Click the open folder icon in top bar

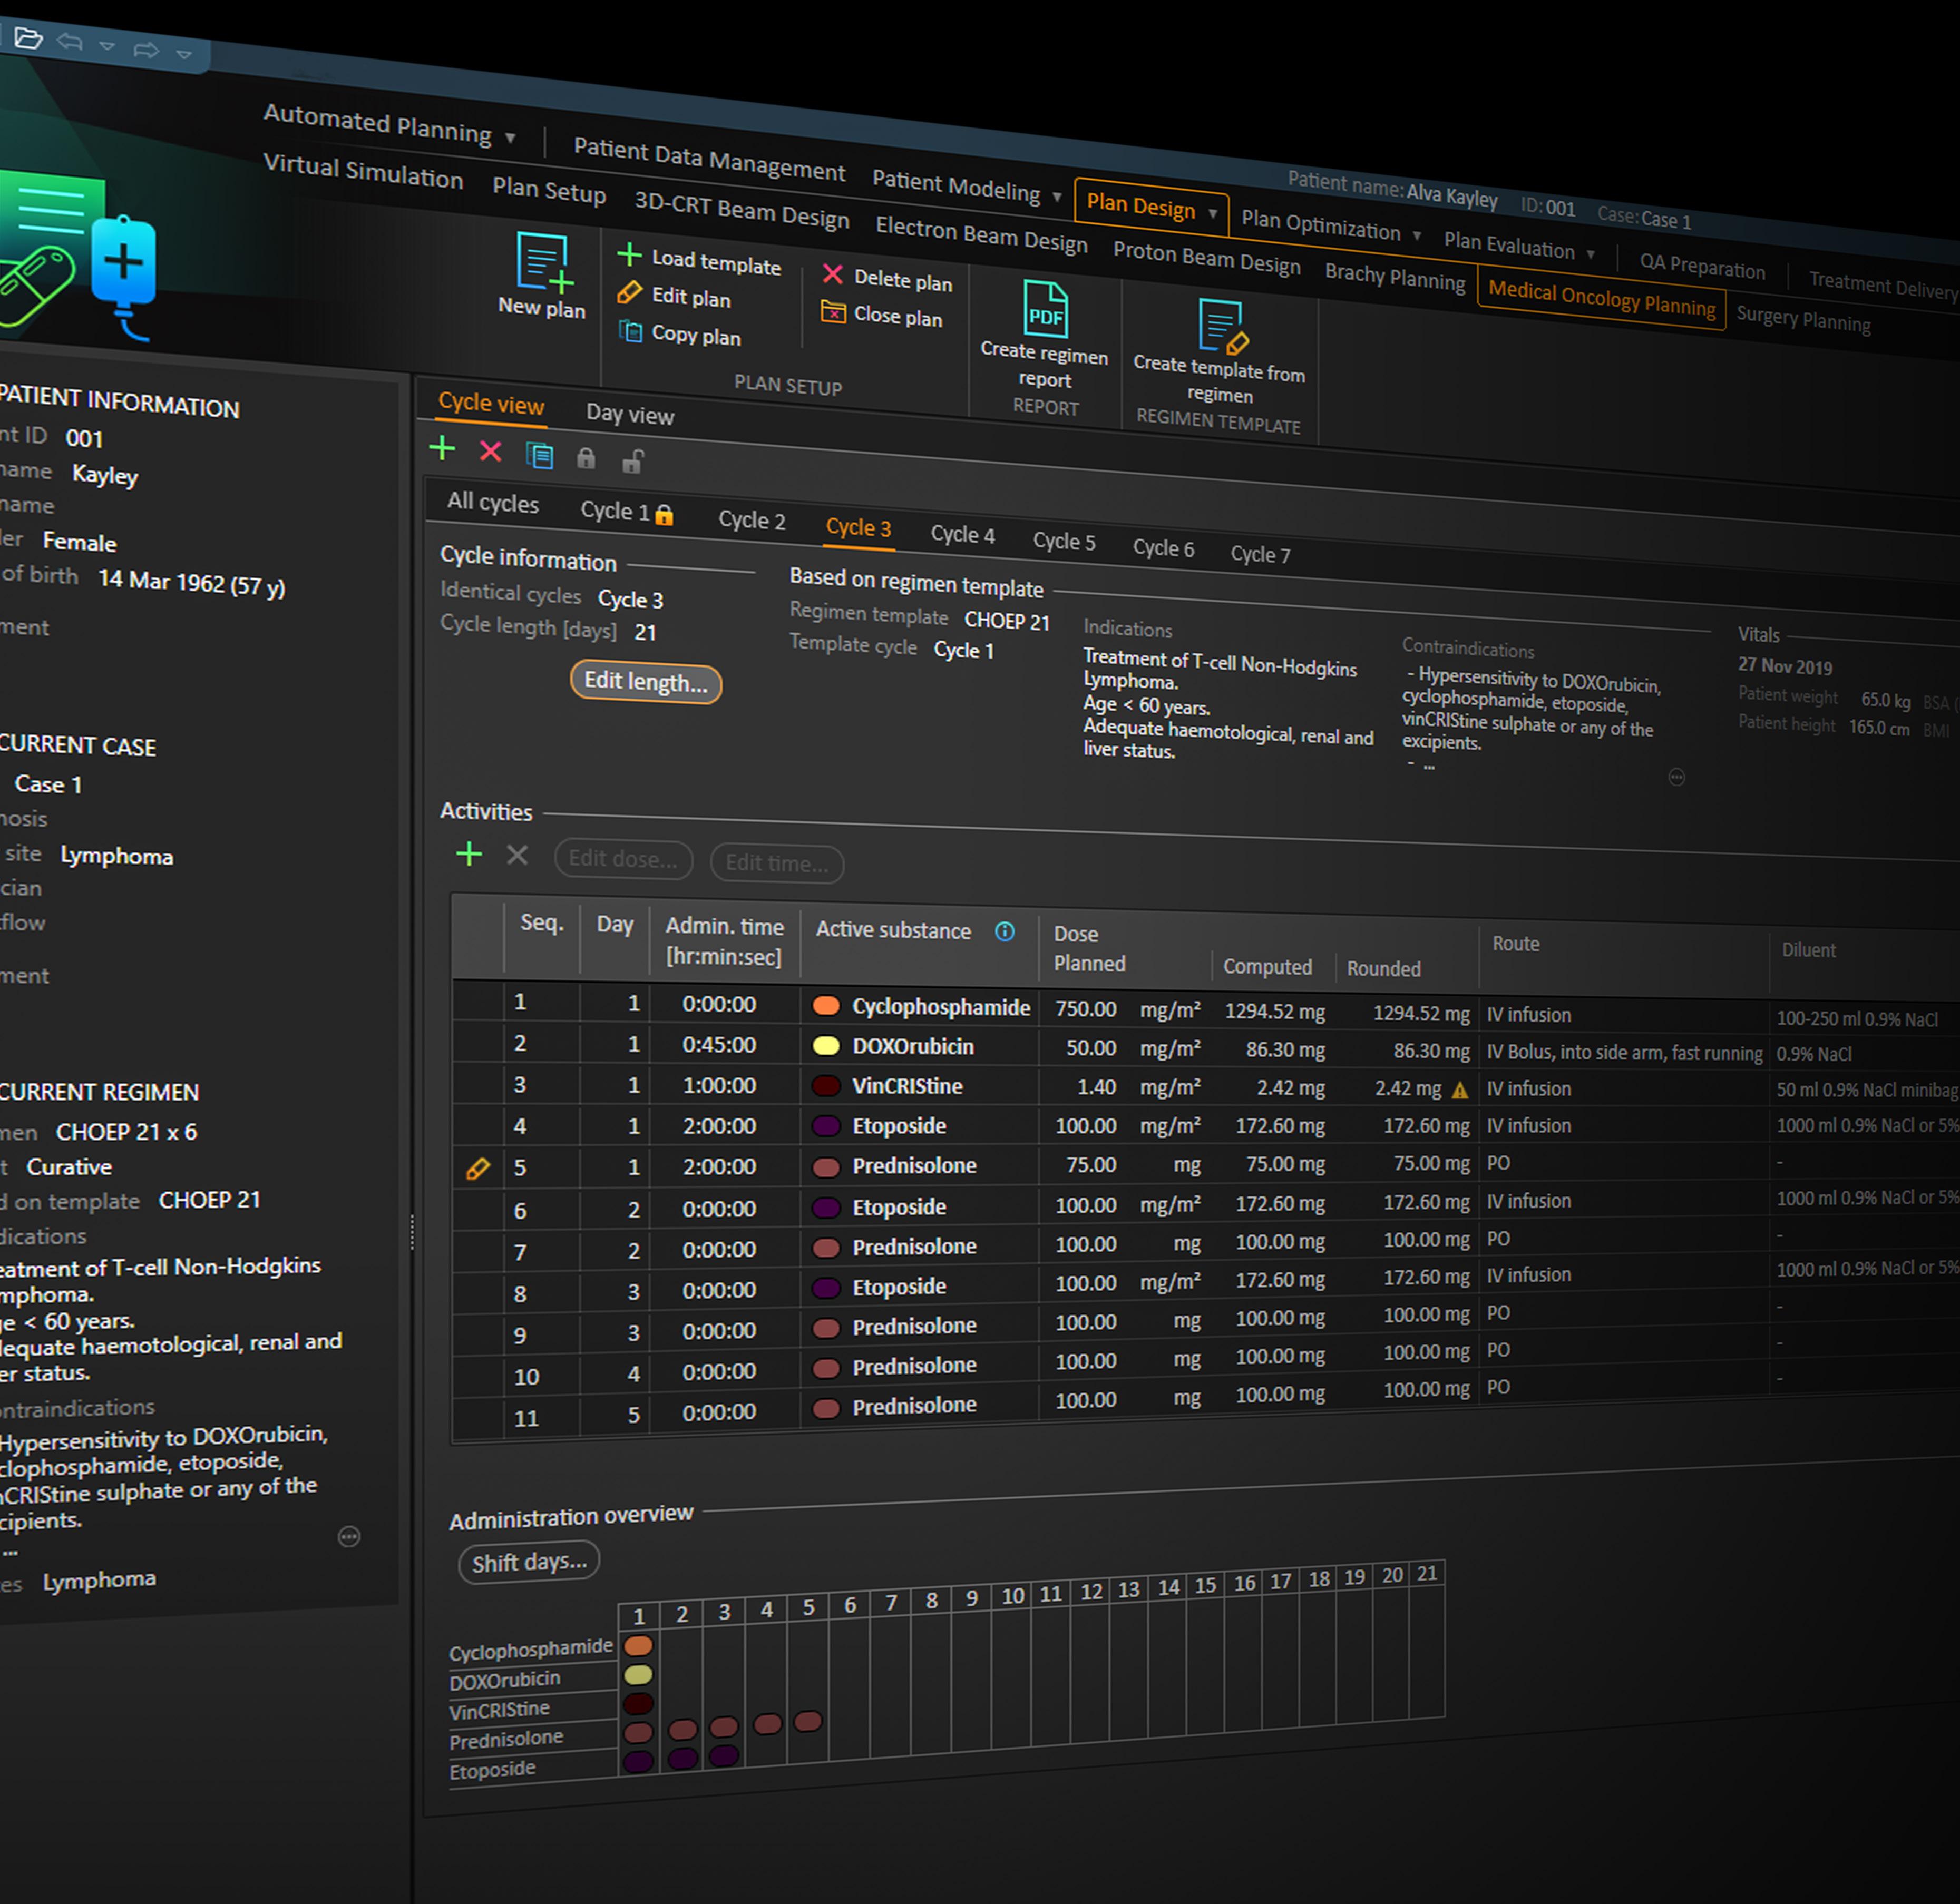click(28, 39)
